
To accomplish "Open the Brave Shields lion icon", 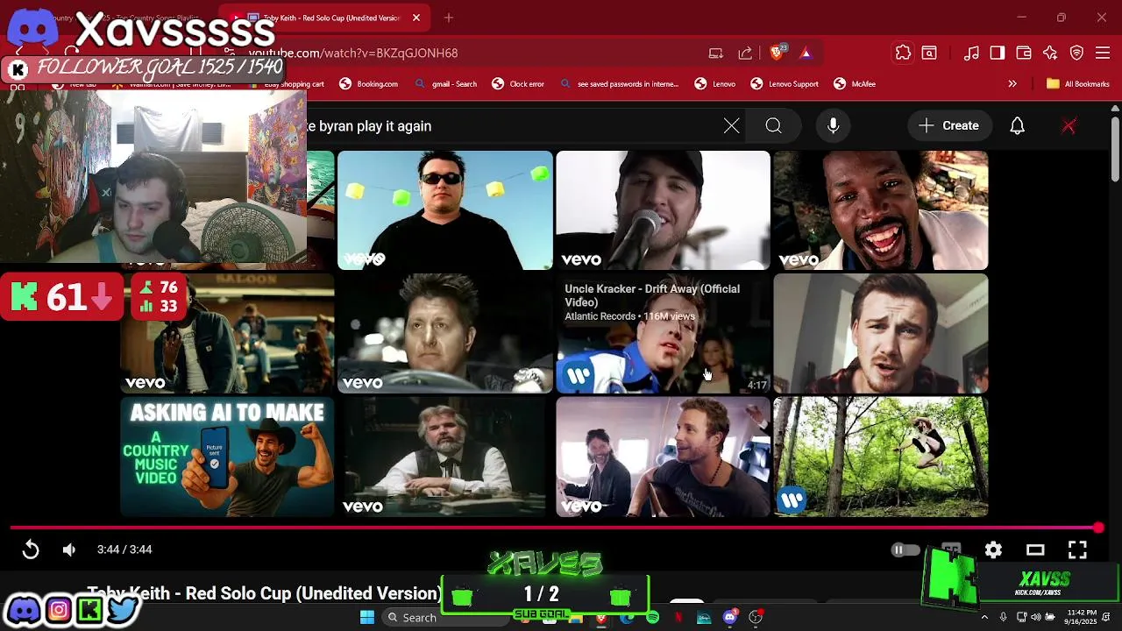I will [x=777, y=53].
